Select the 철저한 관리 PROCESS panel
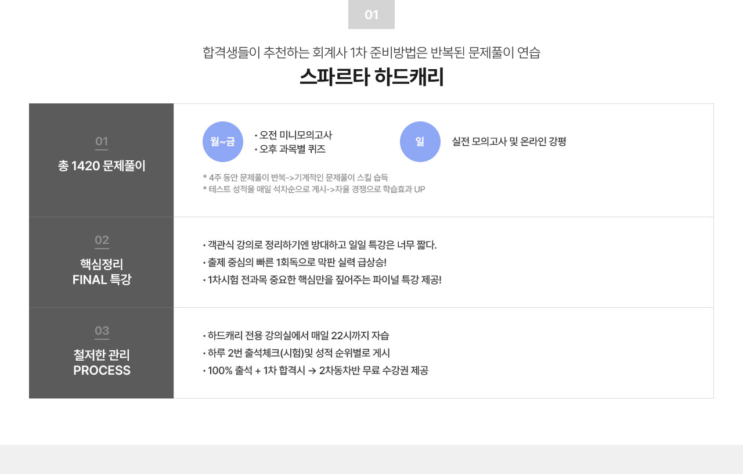 [x=102, y=353]
